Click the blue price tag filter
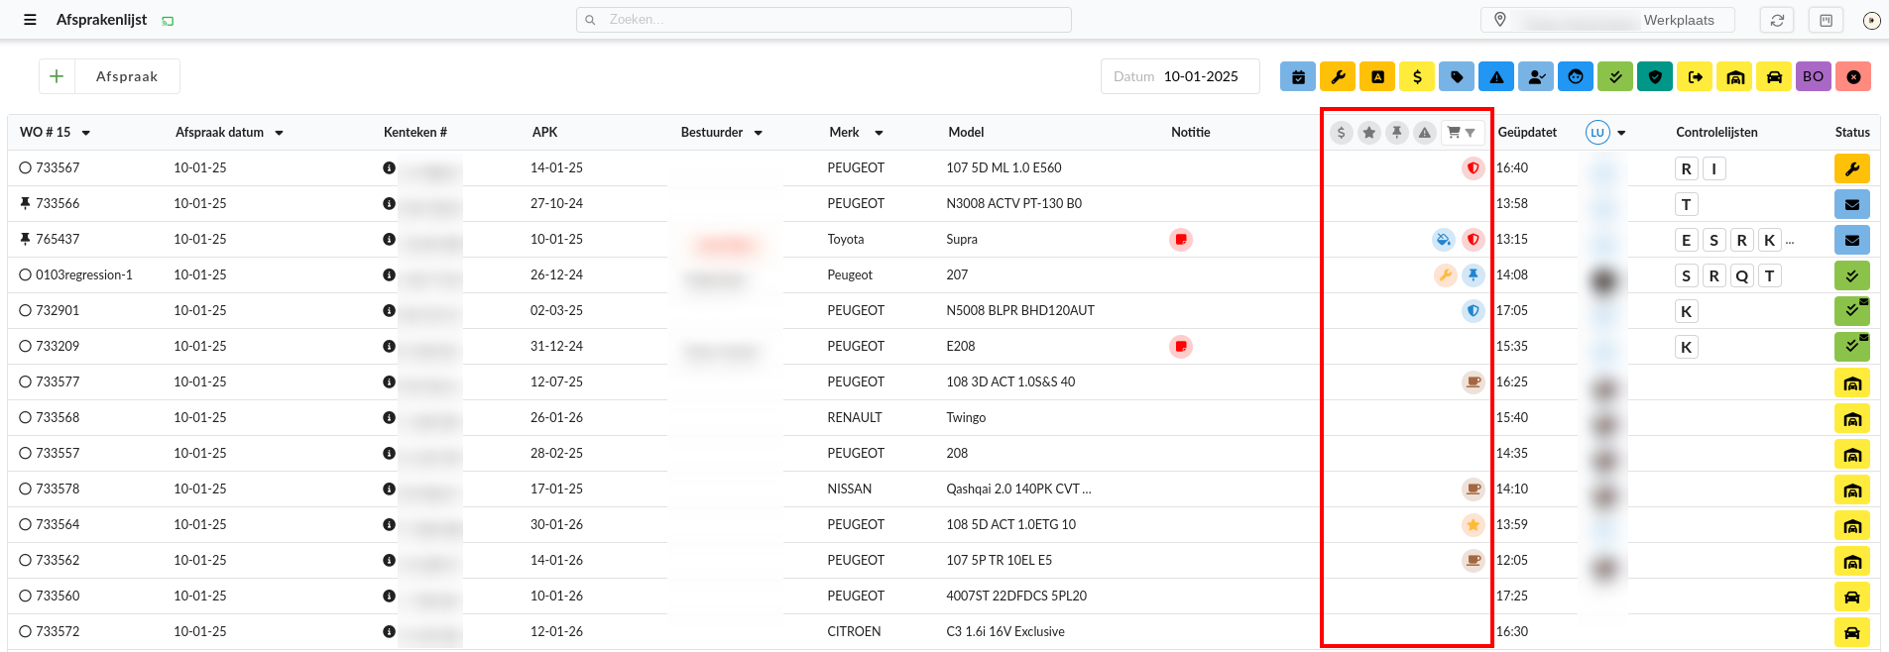 pos(1457,76)
